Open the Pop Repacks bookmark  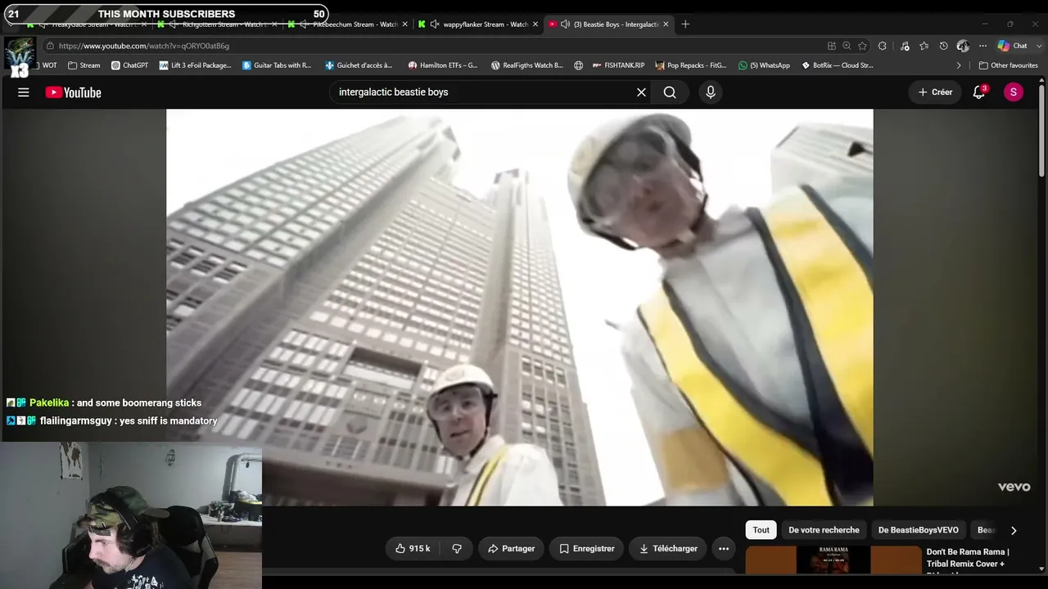(691, 65)
